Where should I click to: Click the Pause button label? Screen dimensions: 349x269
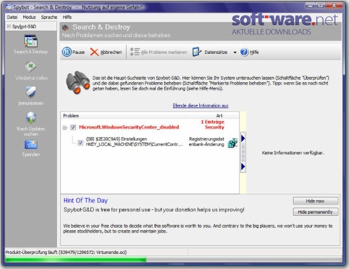point(78,52)
